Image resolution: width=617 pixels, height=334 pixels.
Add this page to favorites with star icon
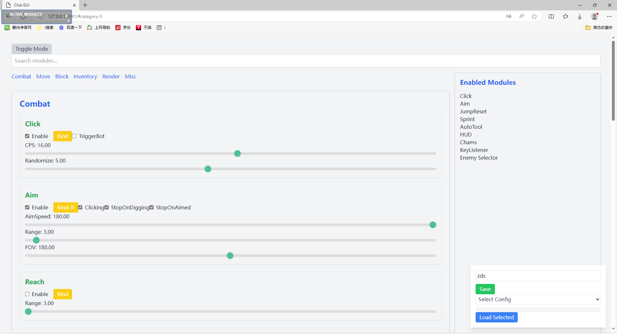(x=534, y=16)
